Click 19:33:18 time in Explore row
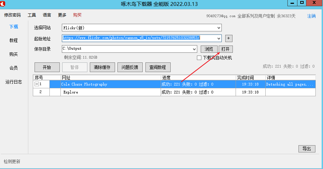 tap(250, 92)
